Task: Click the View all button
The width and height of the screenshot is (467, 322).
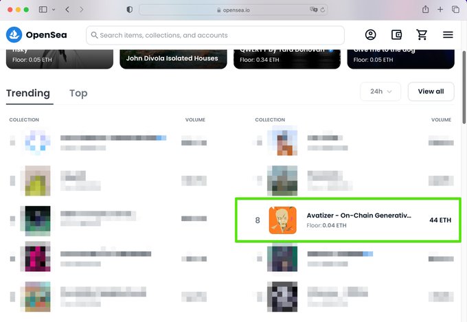Action: pos(431,91)
